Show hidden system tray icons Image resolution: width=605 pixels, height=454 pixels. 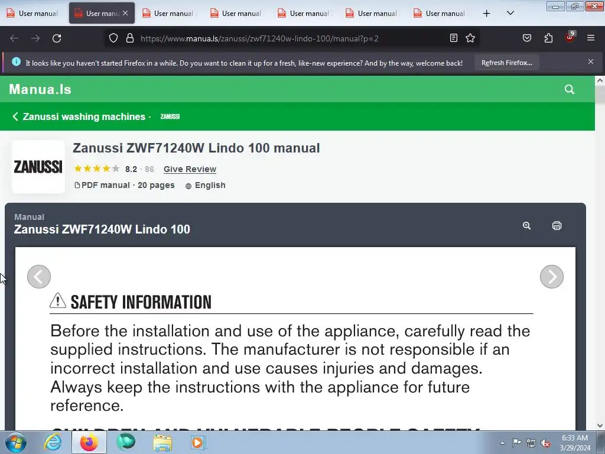click(x=502, y=443)
